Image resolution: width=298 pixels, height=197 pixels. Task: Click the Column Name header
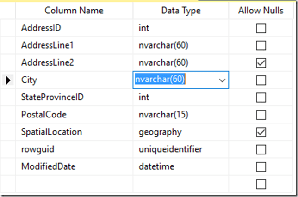(74, 11)
